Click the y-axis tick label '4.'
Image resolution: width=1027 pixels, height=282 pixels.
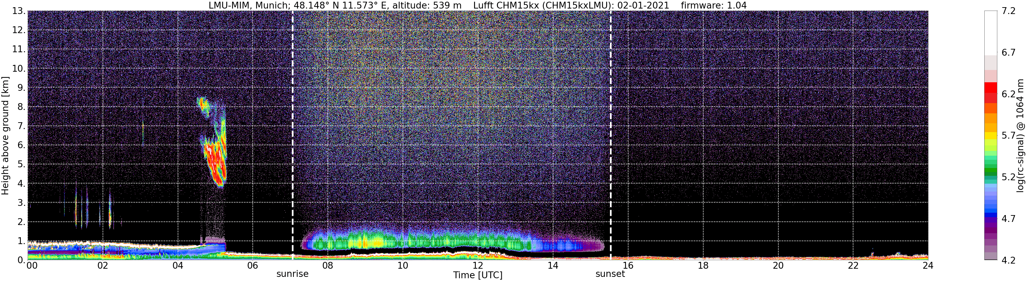coord(21,183)
